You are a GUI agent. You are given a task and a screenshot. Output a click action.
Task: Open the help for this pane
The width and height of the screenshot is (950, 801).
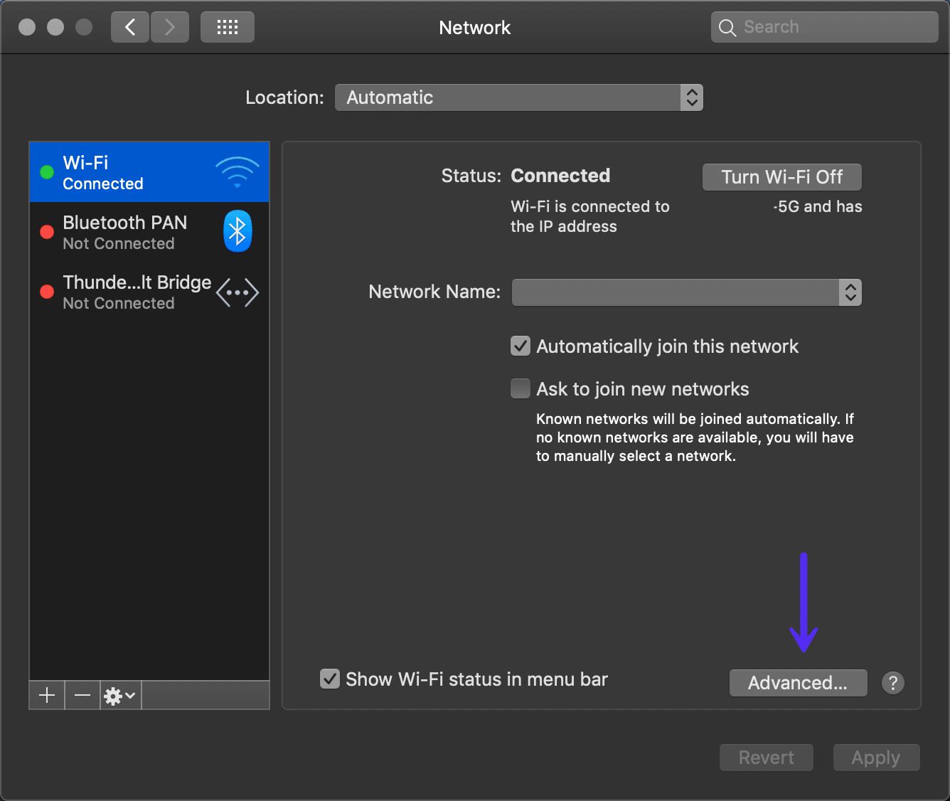click(x=893, y=682)
